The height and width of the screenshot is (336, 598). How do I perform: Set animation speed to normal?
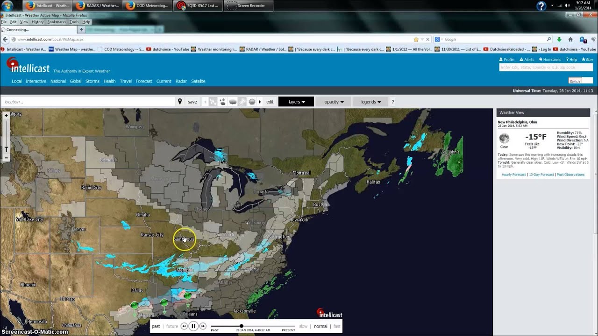point(320,326)
